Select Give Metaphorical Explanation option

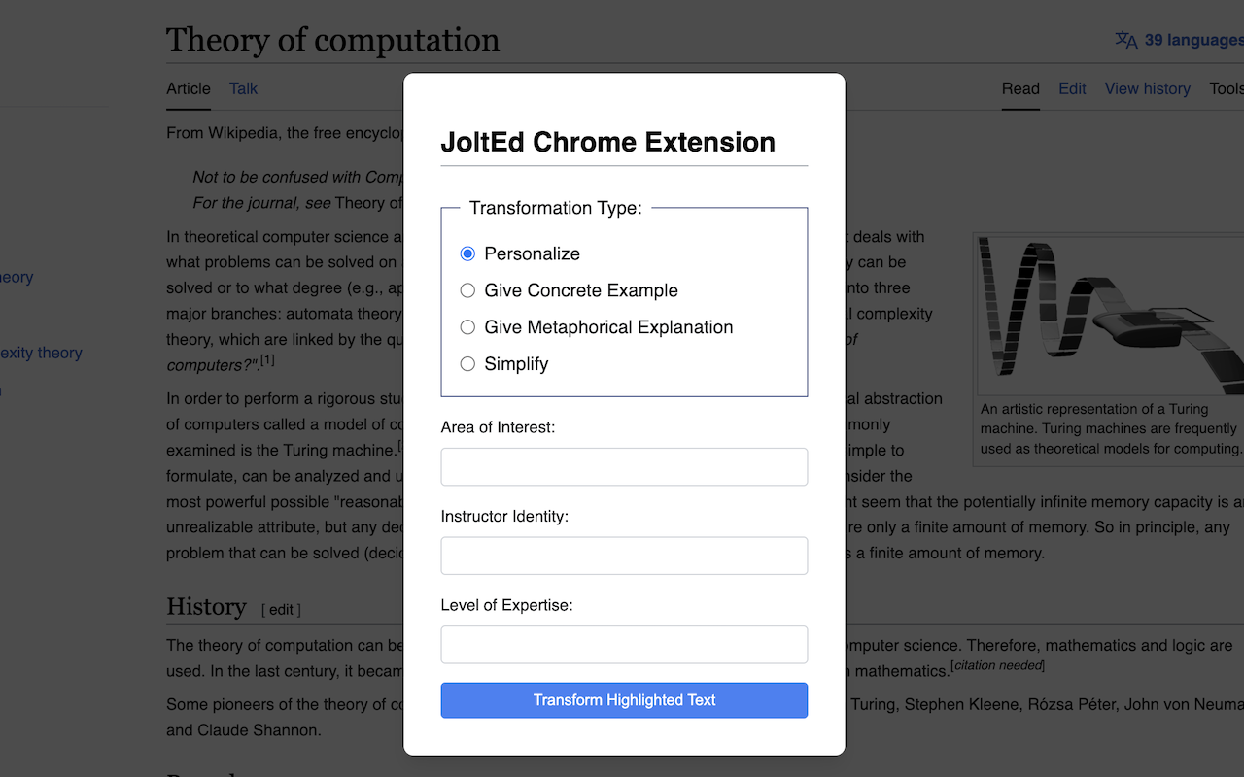tap(467, 326)
